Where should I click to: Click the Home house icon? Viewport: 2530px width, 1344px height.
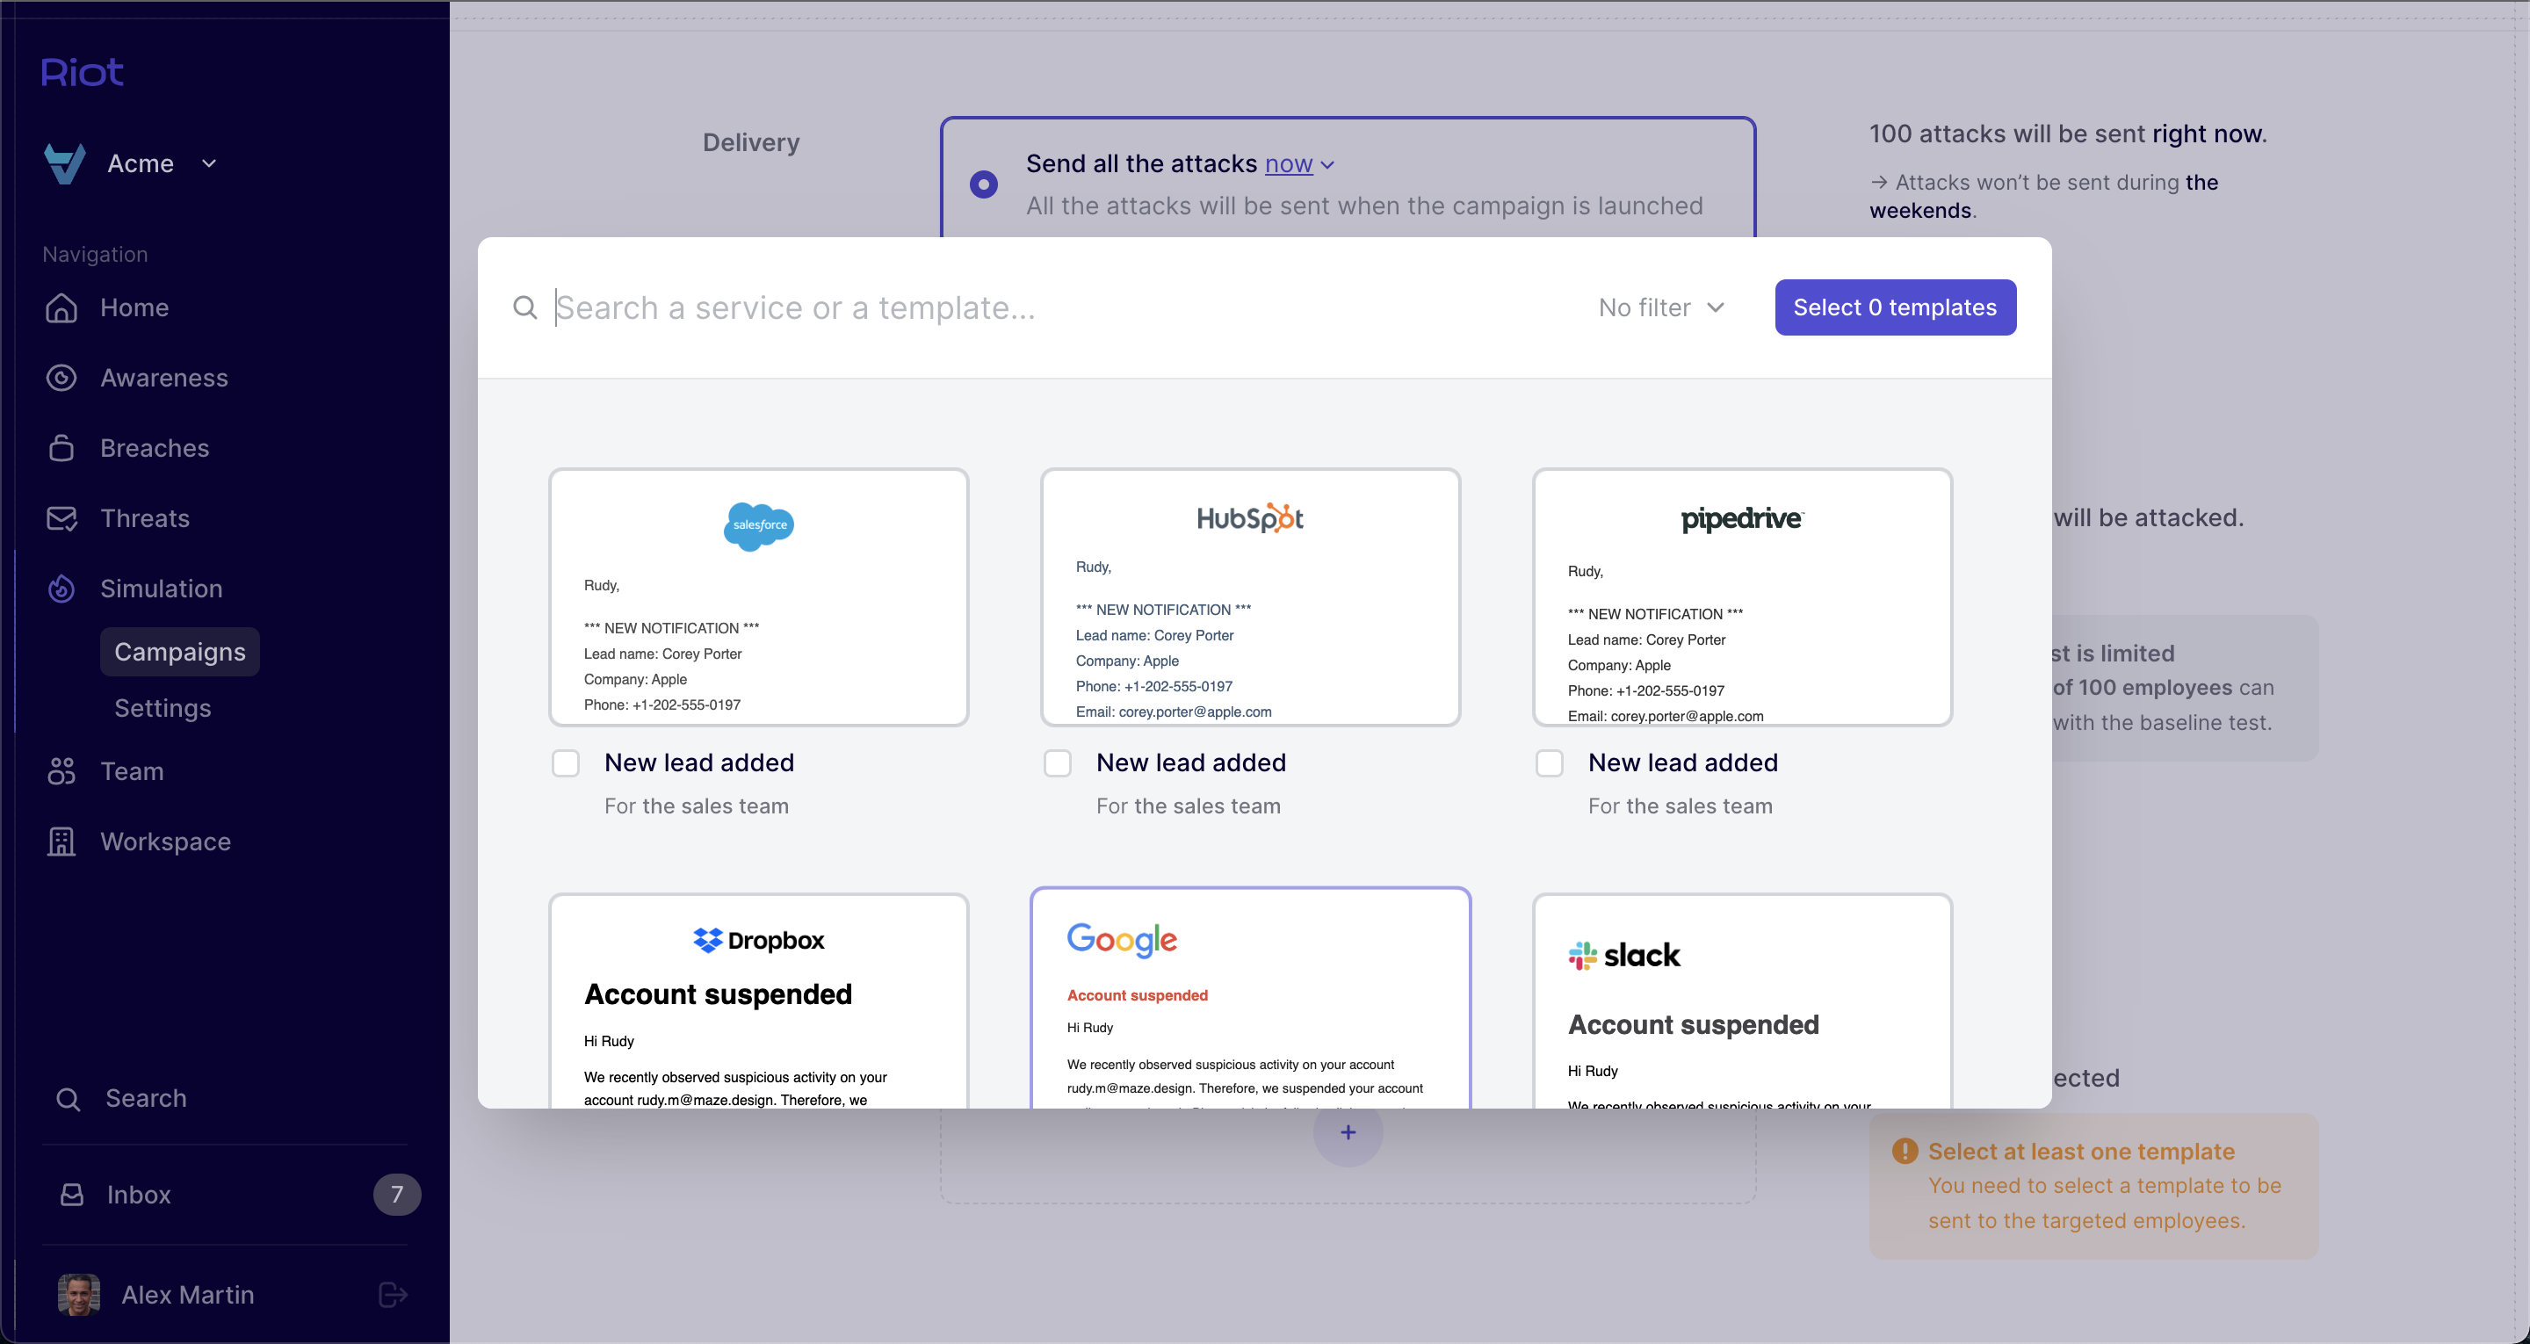tap(61, 307)
